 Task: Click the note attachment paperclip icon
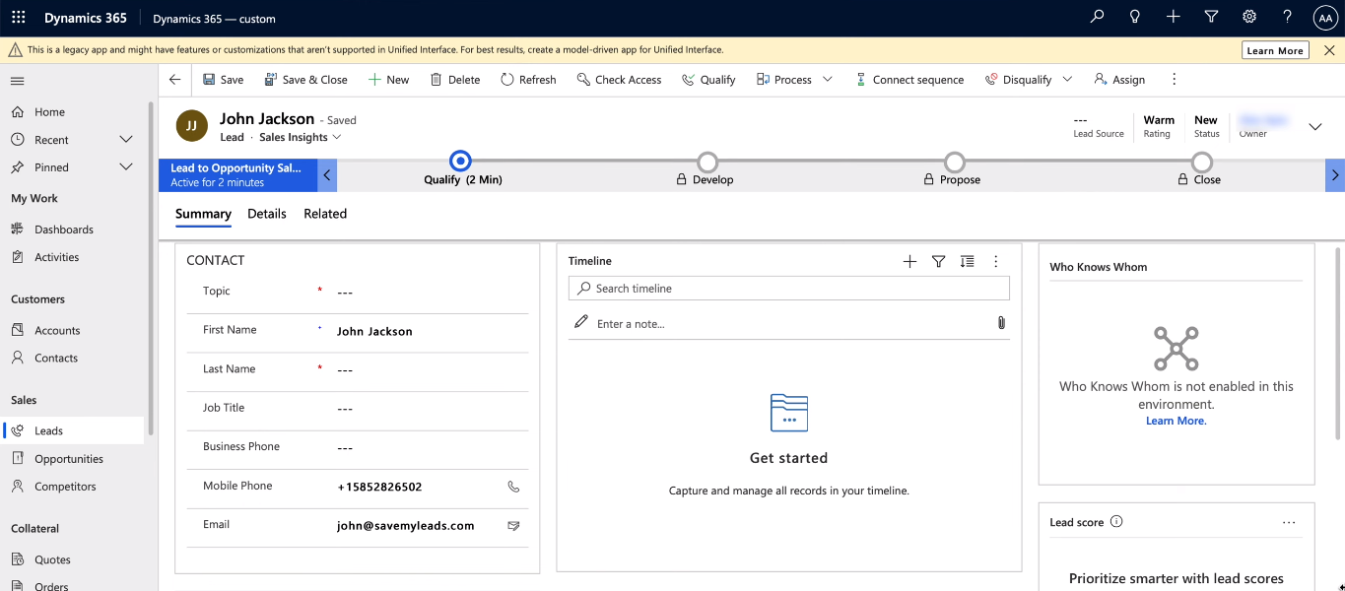(x=1001, y=323)
